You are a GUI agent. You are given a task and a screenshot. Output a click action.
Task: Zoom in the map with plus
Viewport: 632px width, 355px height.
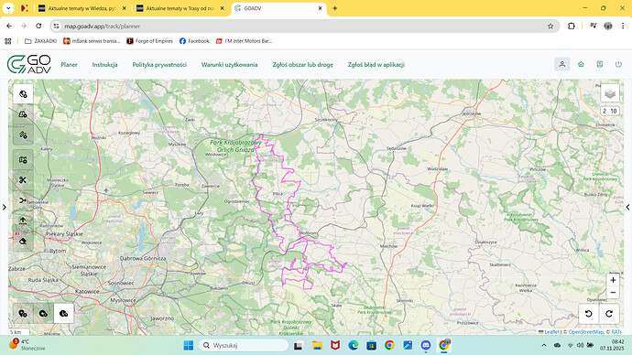tap(613, 280)
